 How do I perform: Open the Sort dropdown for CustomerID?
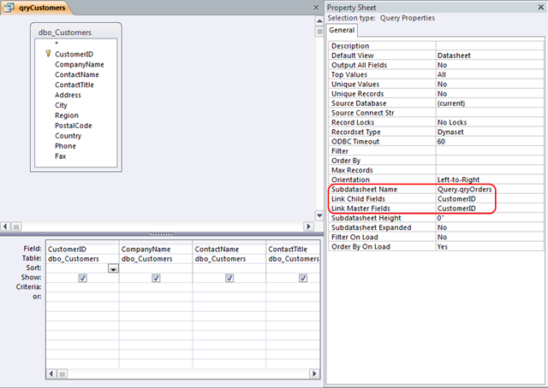pyautogui.click(x=113, y=268)
